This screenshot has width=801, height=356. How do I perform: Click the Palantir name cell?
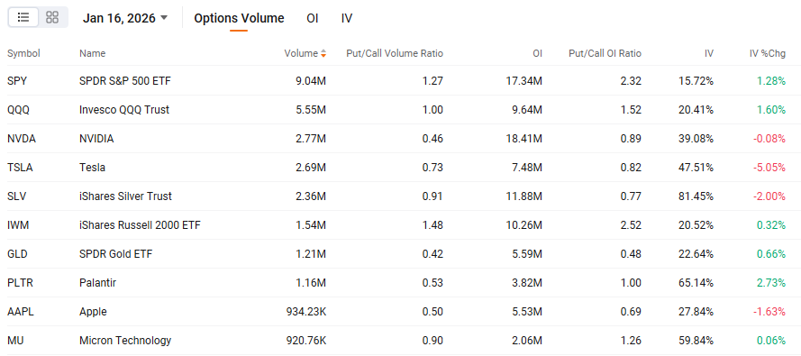click(x=97, y=282)
